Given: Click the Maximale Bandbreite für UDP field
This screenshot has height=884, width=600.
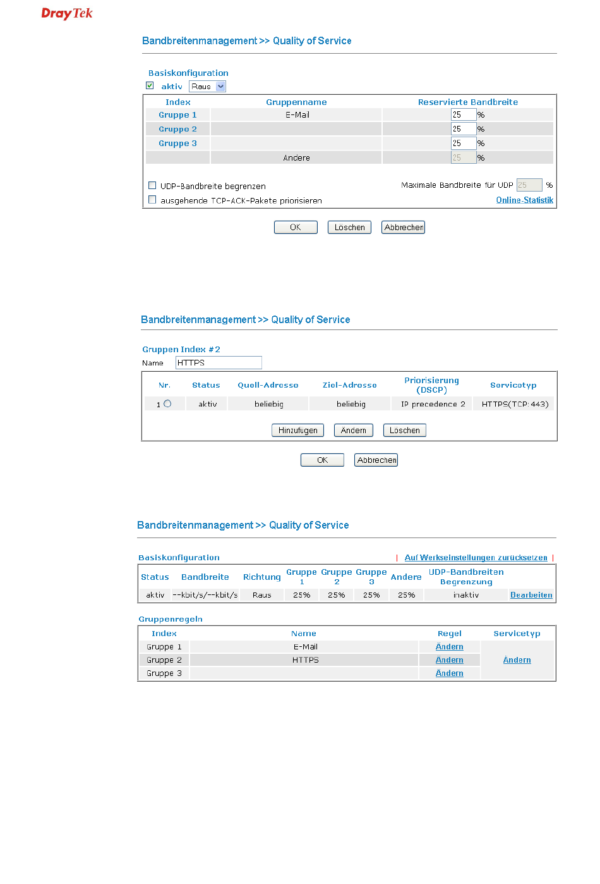Looking at the screenshot, I should 529,185.
